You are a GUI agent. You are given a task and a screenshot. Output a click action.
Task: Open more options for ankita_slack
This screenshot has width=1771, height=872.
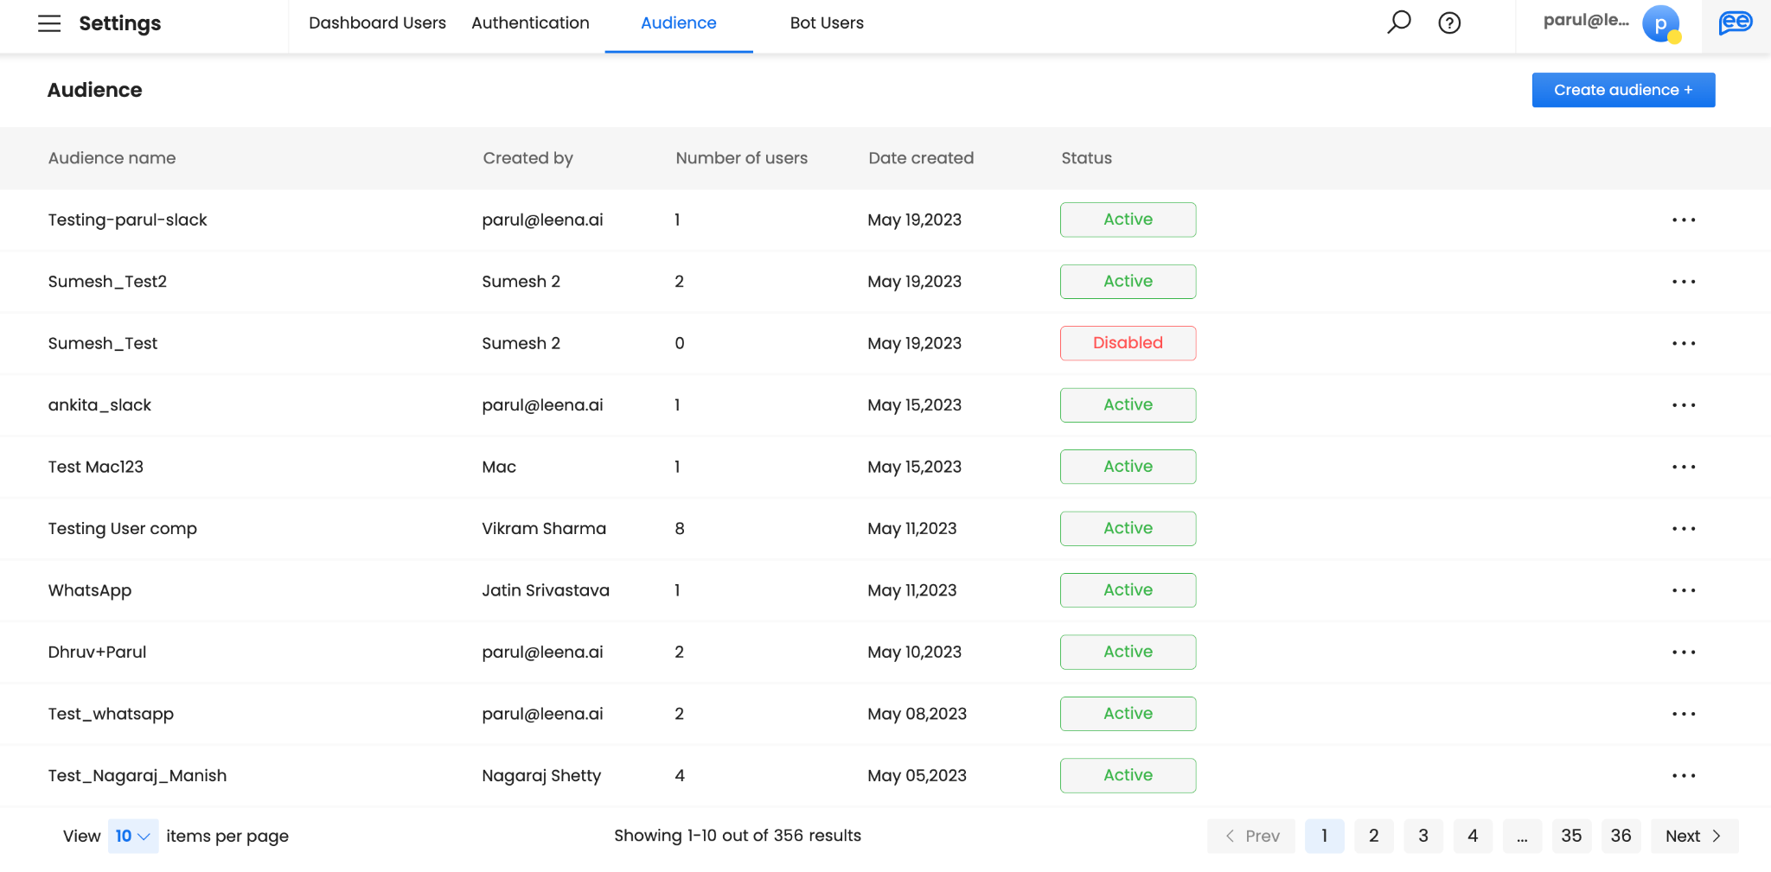pos(1684,405)
